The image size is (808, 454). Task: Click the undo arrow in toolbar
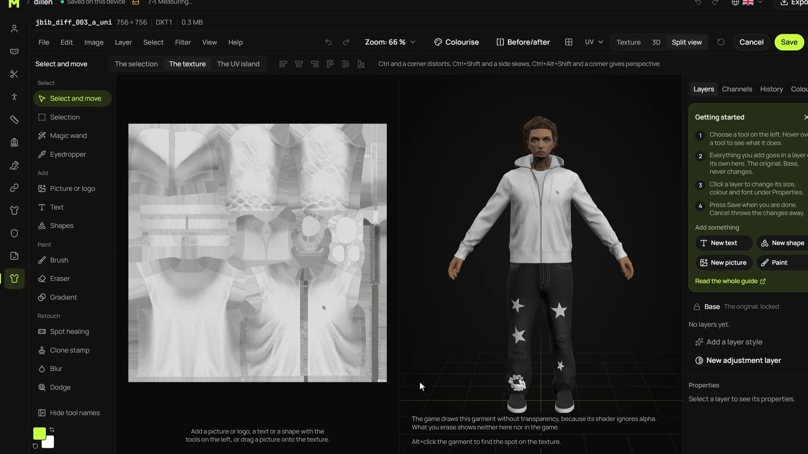pos(328,42)
